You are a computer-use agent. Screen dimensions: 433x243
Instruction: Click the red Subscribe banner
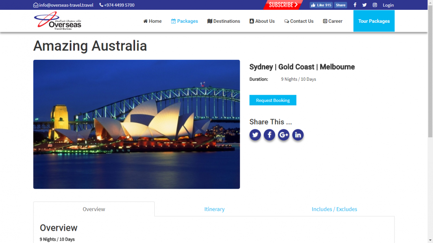tap(283, 5)
